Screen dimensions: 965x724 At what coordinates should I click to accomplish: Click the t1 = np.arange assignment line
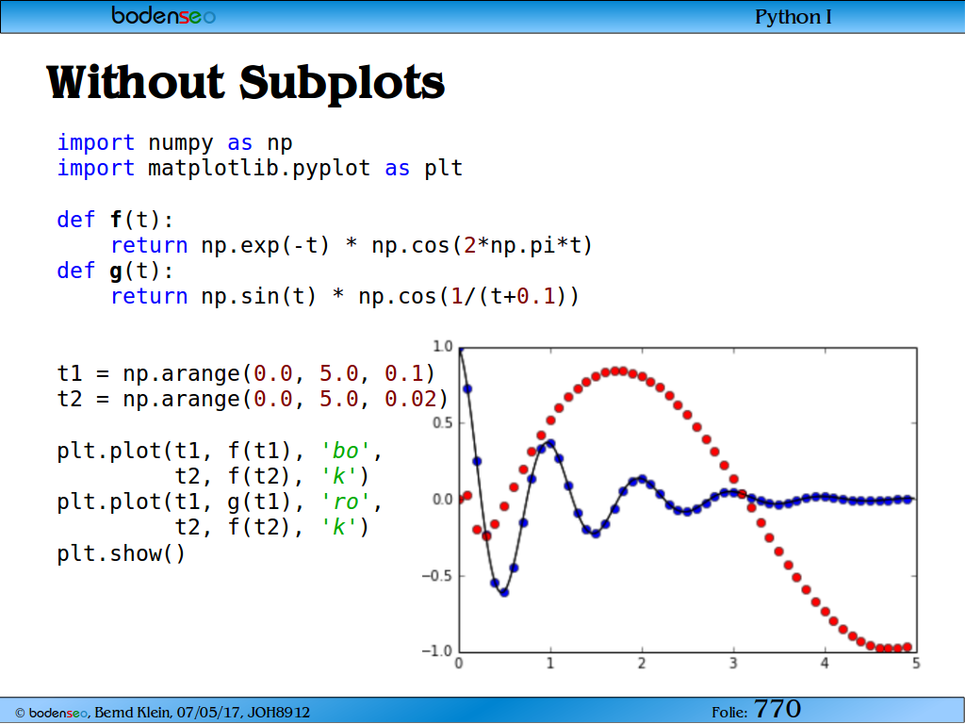pos(246,373)
